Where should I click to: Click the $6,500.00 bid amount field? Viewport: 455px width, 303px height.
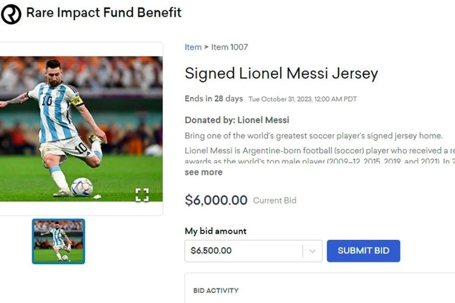(x=243, y=251)
